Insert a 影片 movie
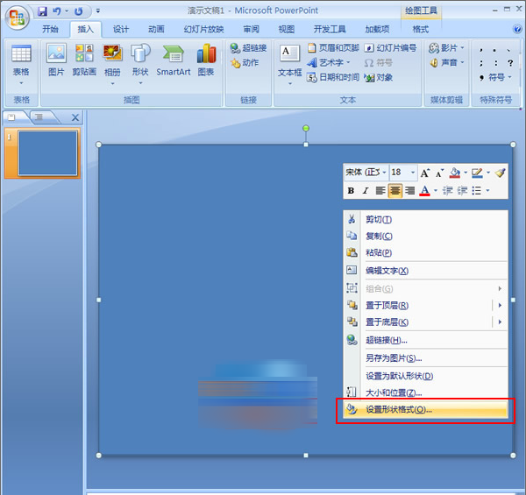Image resolution: width=526 pixels, height=495 pixels. pyautogui.click(x=446, y=48)
